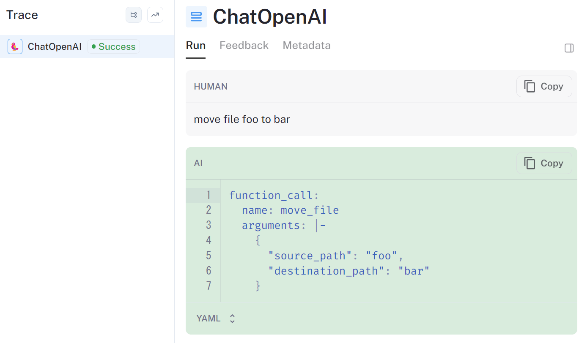Click line number 1 in the gutter
This screenshot has height=343, width=579.
click(208, 195)
